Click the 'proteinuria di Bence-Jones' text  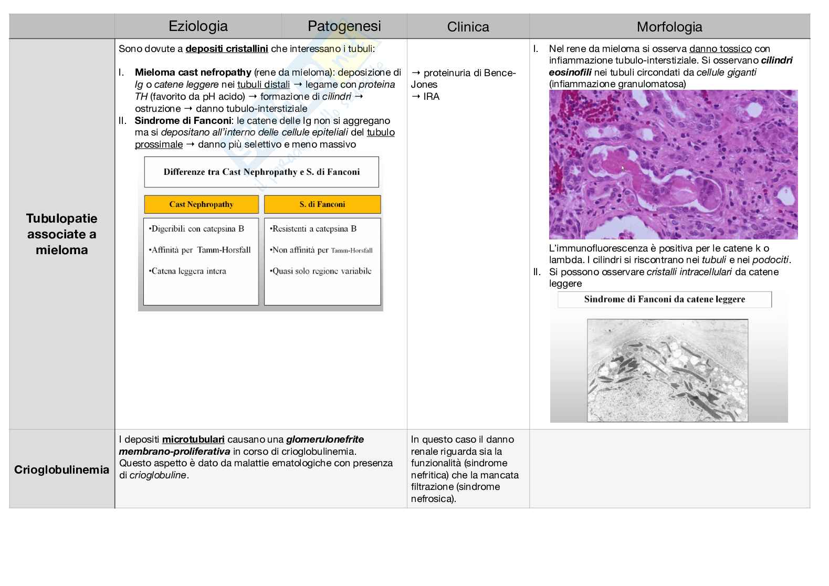pyautogui.click(x=463, y=78)
